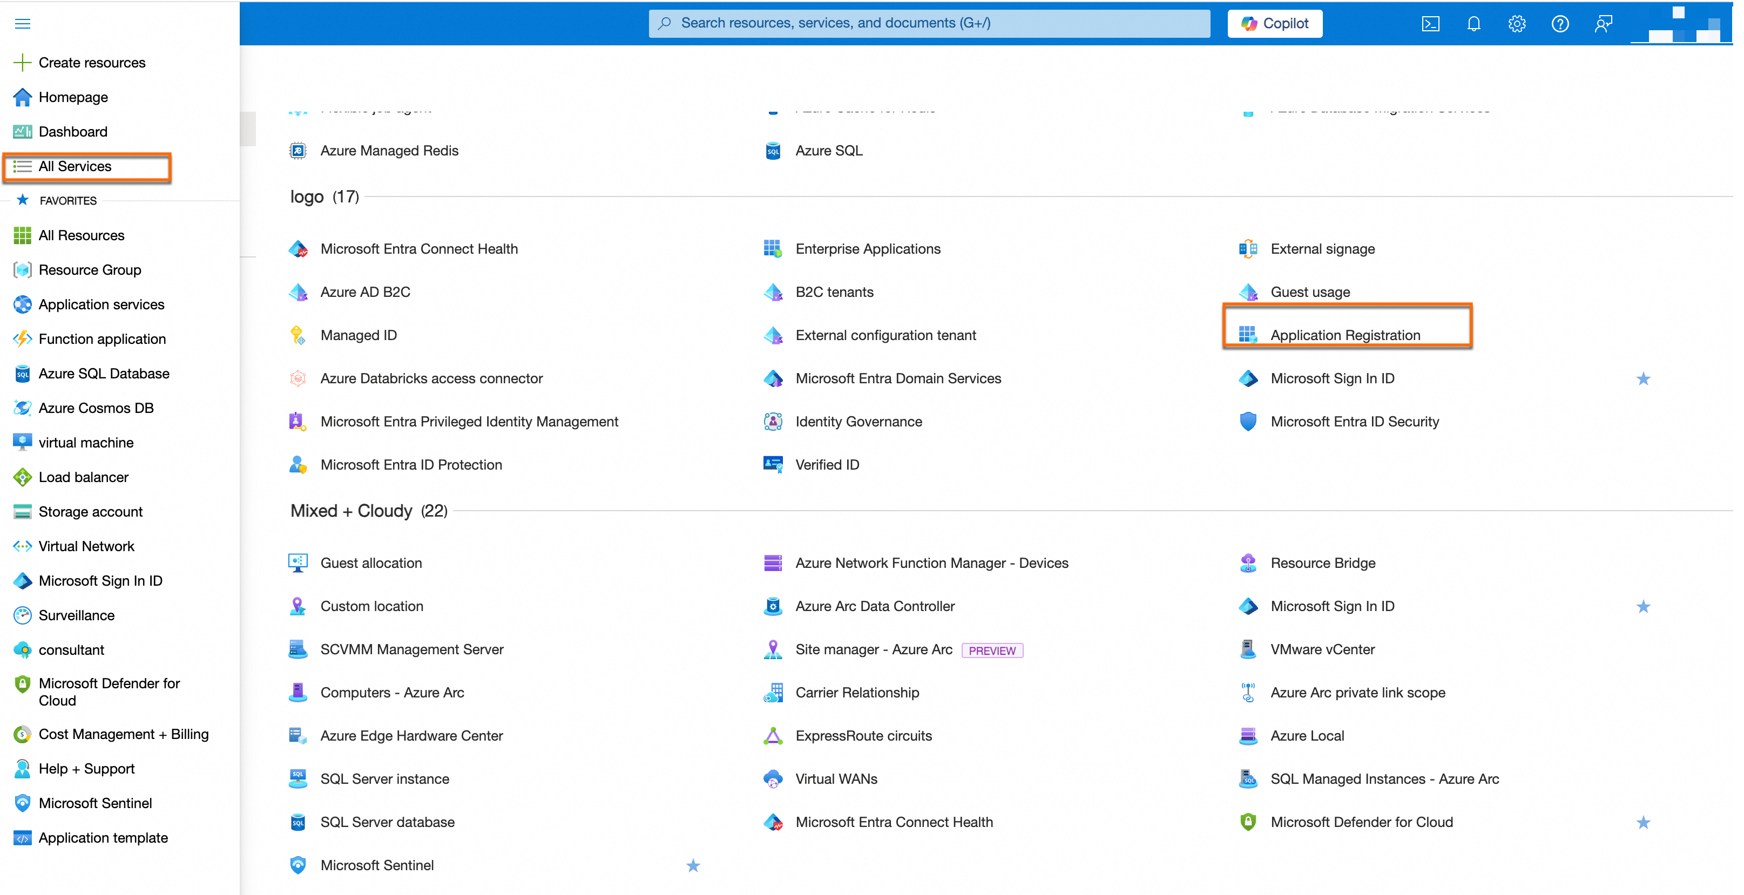The height and width of the screenshot is (895, 1744).
Task: Click the Copilot button
Action: pos(1274,24)
